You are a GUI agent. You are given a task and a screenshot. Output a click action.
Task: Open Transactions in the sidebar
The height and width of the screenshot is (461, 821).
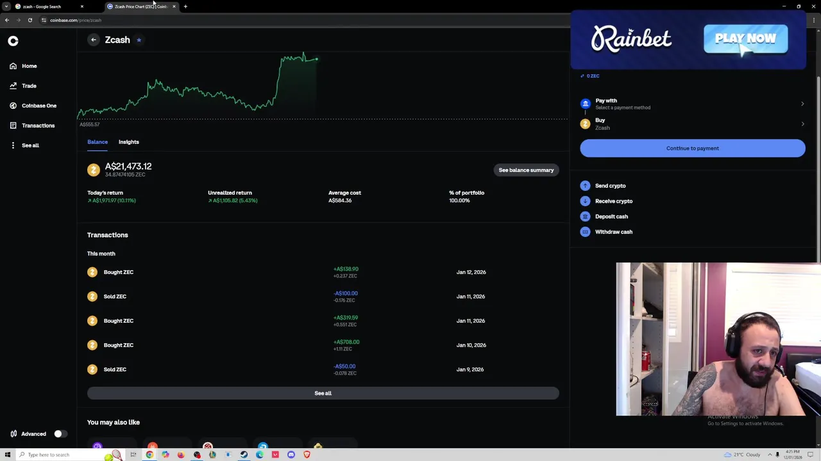[x=32, y=125]
